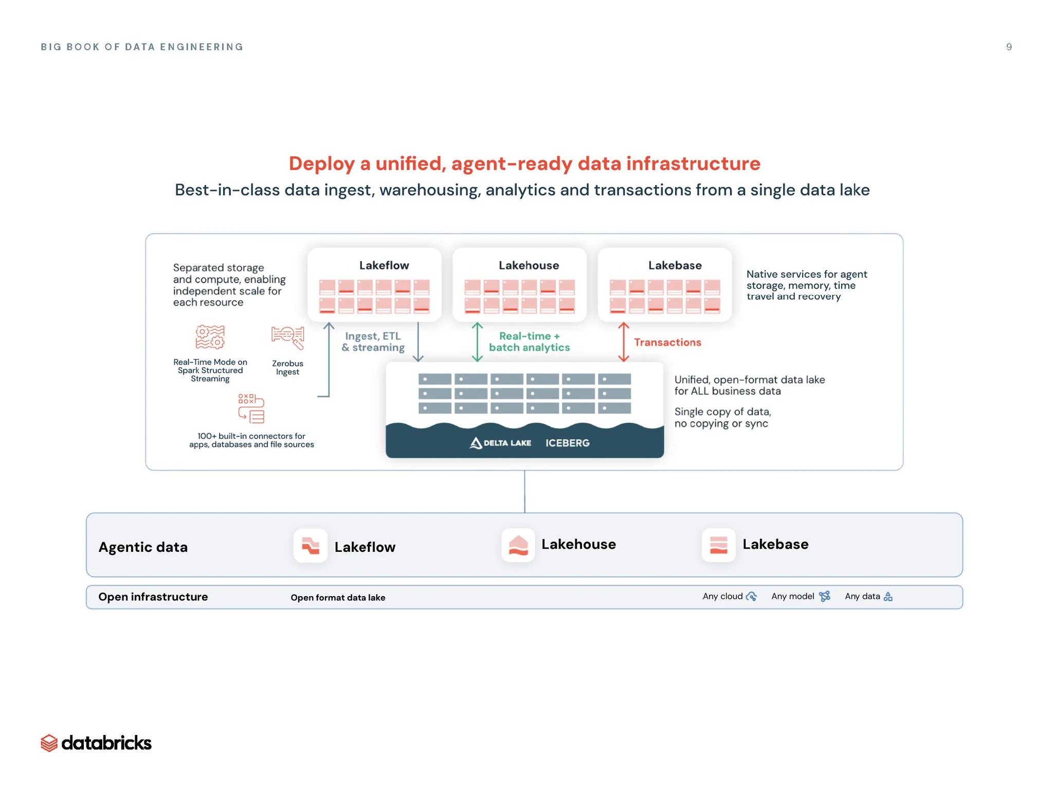Click 'Zerobus Ingest' caption
Viewport: 1053px width, 790px height.
coord(287,367)
